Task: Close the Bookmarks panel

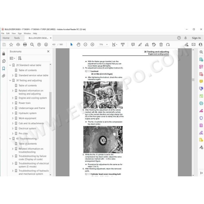Action: [x=48, y=51]
